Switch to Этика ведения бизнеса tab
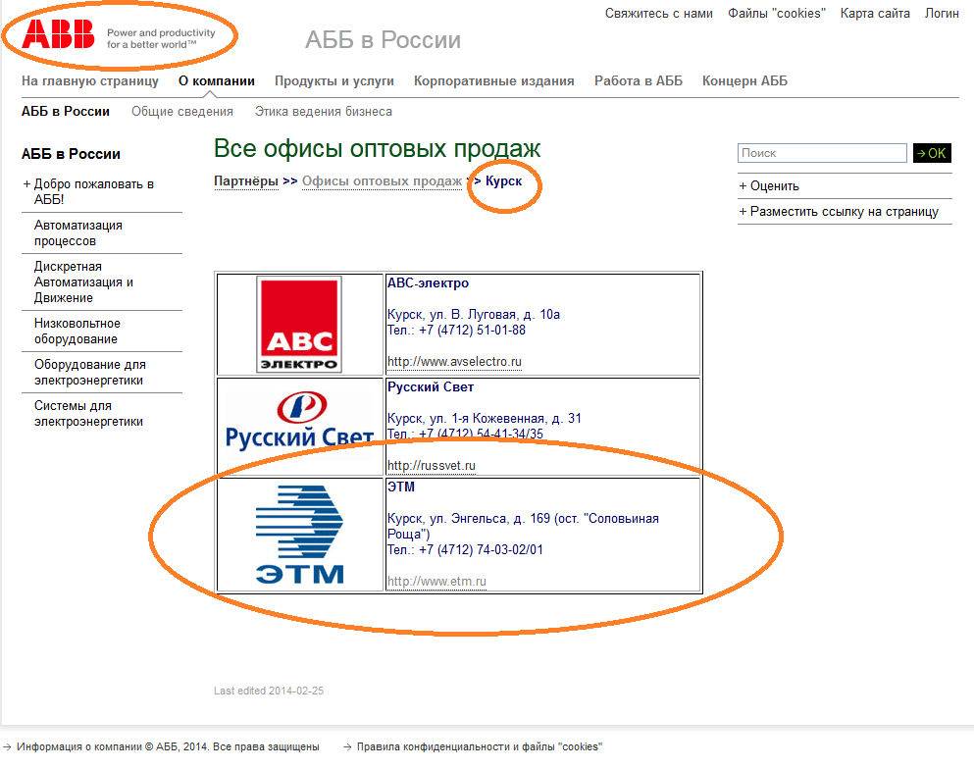Screen dimensions: 974x769 pos(323,111)
